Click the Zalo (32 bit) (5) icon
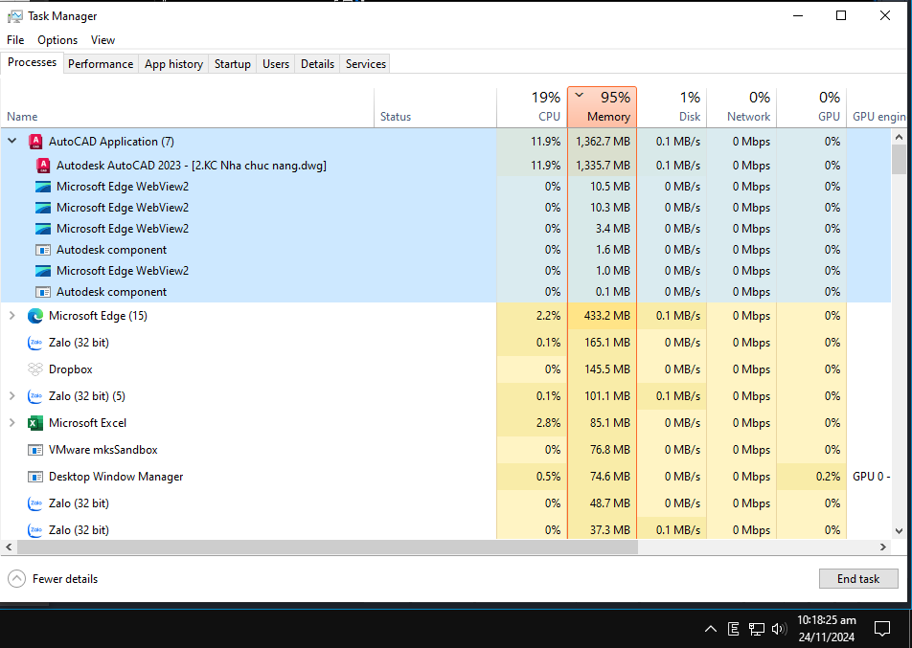This screenshot has width=912, height=648. [35, 396]
